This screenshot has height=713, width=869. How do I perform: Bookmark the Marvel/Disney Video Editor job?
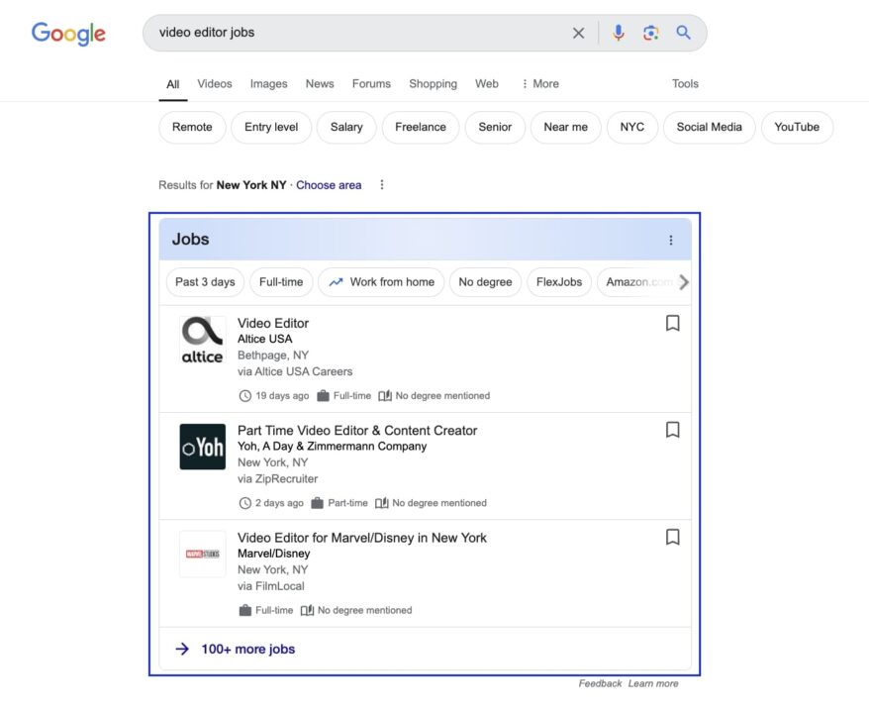pos(672,537)
